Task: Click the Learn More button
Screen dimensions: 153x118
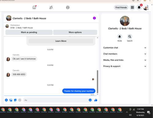Action: (61, 41)
